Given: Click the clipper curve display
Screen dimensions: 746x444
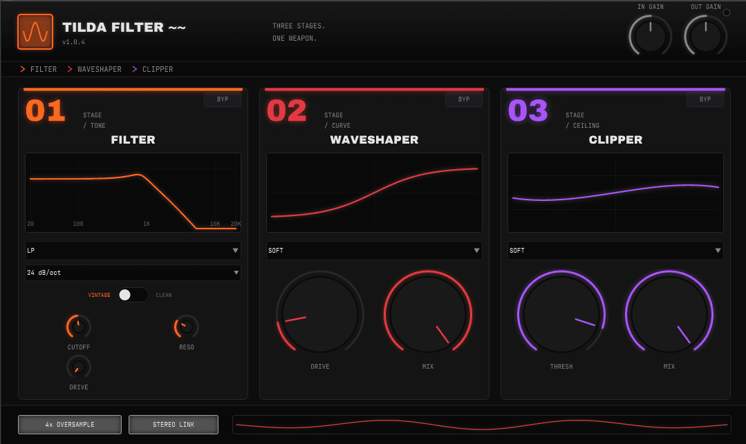Looking at the screenshot, I should 615,193.
